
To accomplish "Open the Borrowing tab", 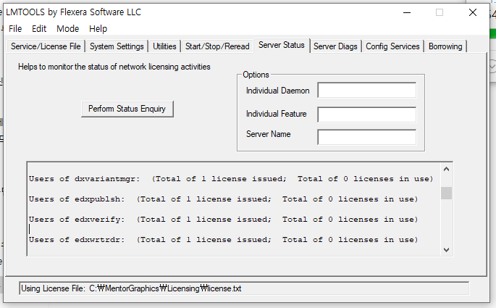I will click(x=445, y=46).
